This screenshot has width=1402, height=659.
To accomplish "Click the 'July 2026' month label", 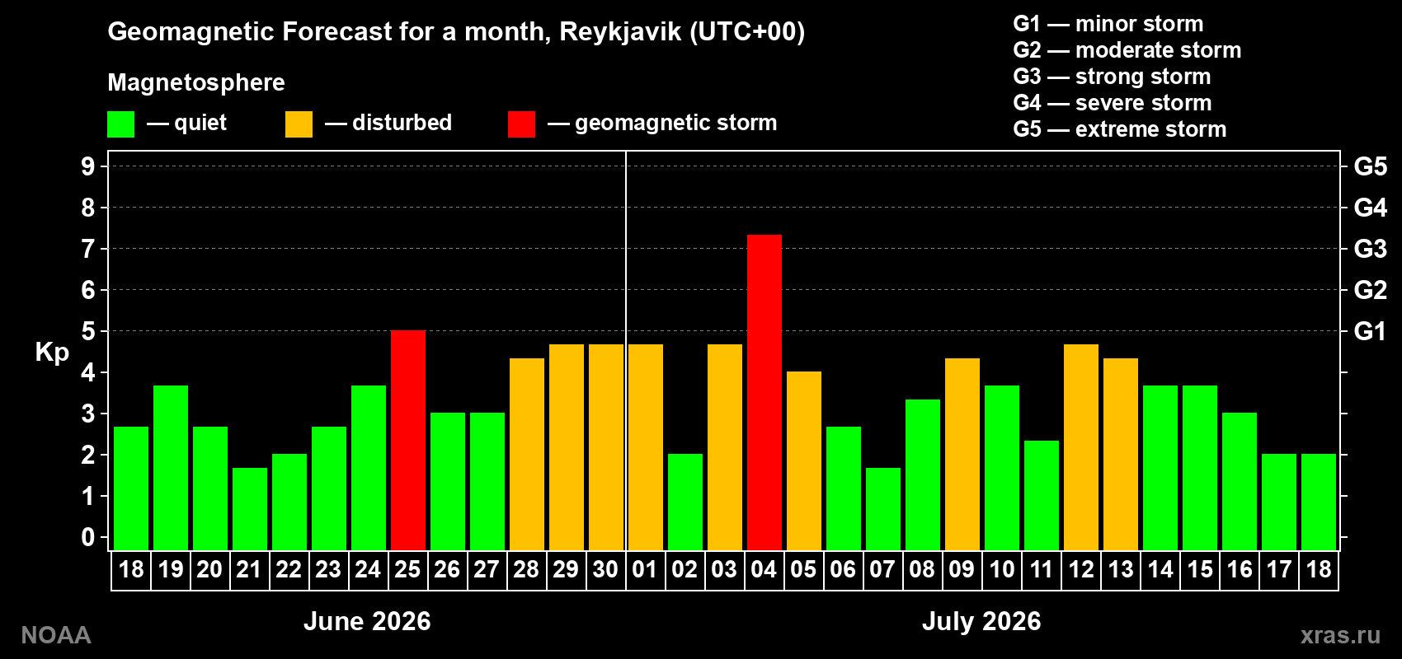I will tap(981, 621).
